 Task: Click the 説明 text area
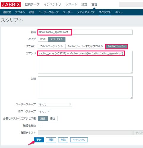[85, 88]
